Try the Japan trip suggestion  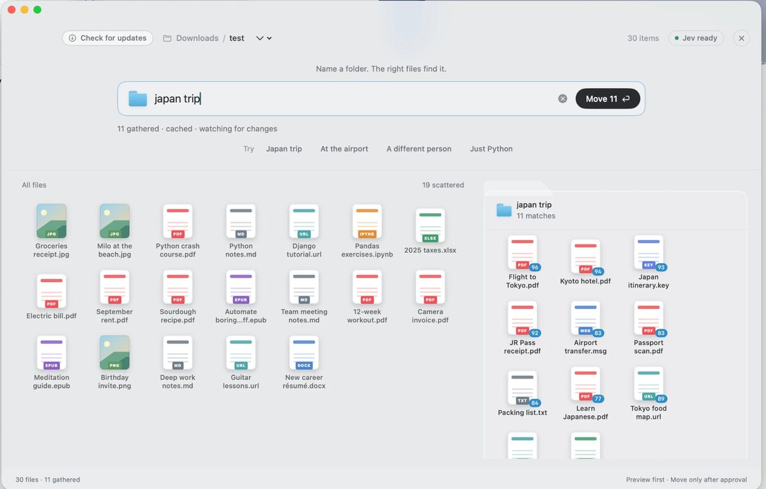(x=284, y=149)
